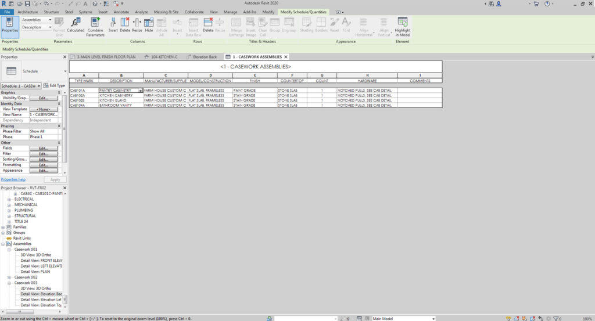Click the Resize column tool

[x=137, y=25]
